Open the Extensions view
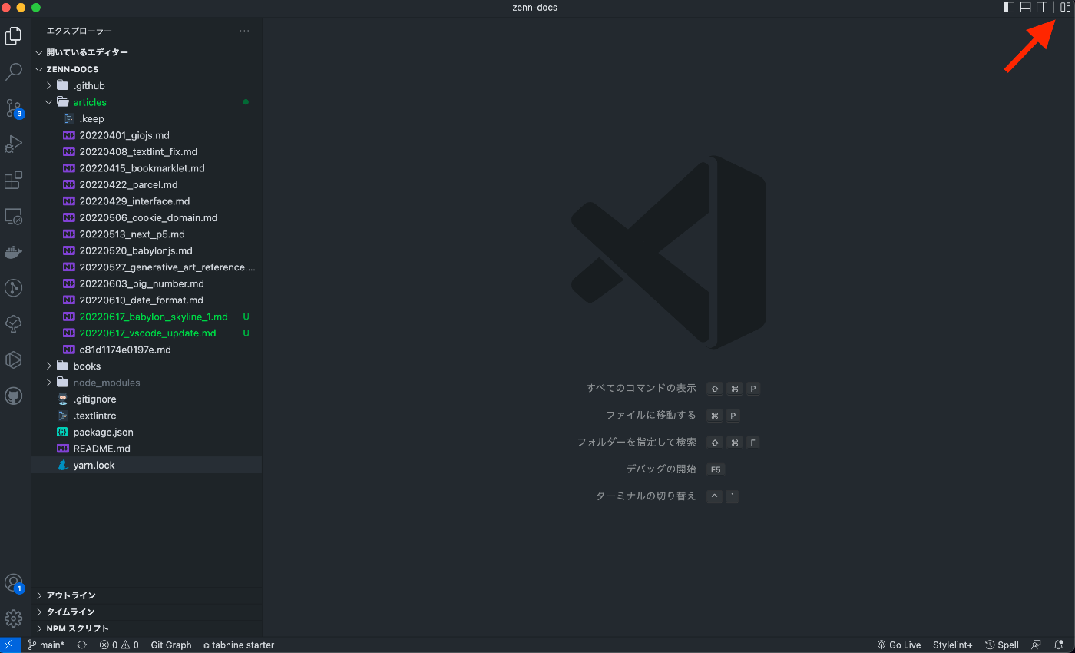1075x653 pixels. coord(14,180)
